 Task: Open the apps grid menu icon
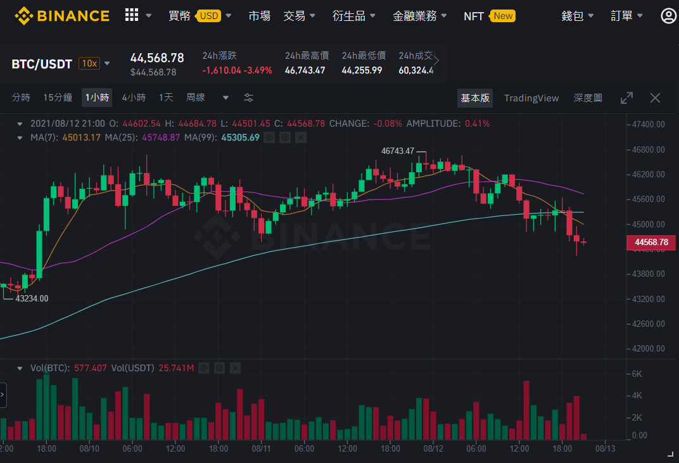tap(132, 15)
